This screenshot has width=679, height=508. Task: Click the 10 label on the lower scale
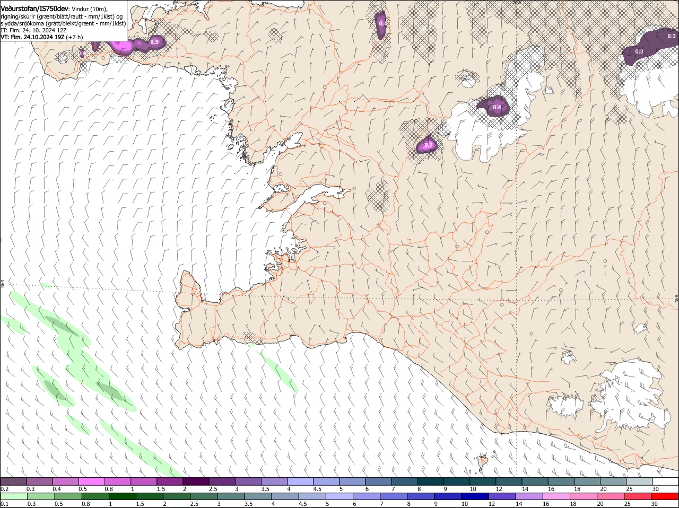tap(464, 504)
